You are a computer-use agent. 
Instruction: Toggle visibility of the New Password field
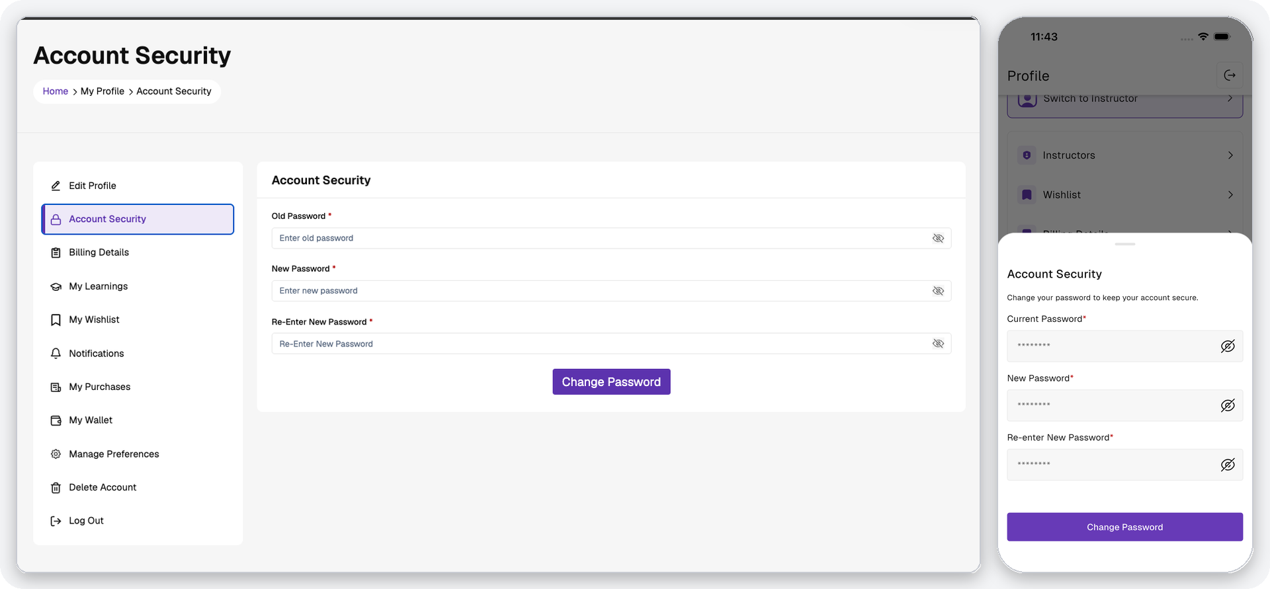point(938,291)
